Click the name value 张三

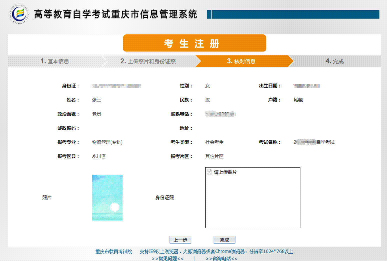point(96,100)
